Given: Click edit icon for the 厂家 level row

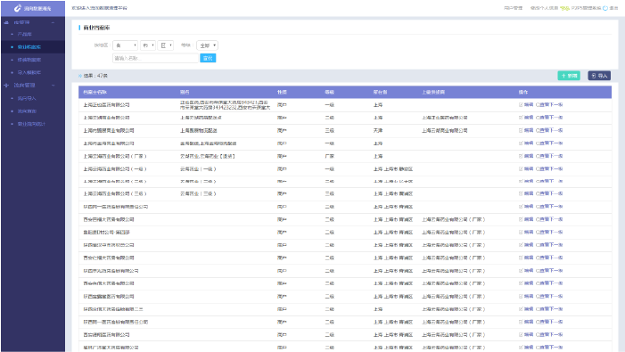Looking at the screenshot, I should coord(521,156).
